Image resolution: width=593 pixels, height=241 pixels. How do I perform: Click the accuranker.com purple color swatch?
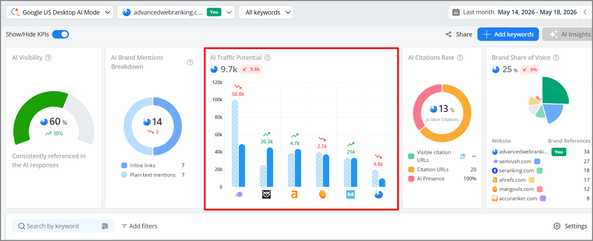point(543,199)
